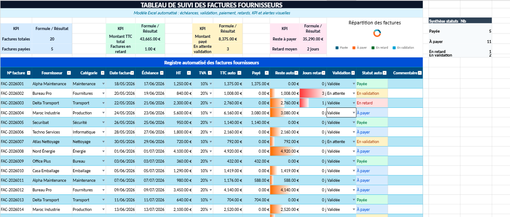The width and height of the screenshot is (510, 217).
Task: Open TVA dropdown in FAC-2026003 row
Action: (x=210, y=103)
